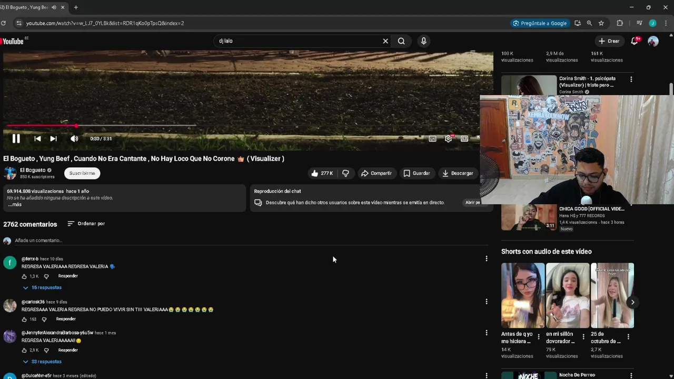Viewport: 674px width, 379px height.
Task: Reply to the @JennyferAlexandraBarbosa comment
Action: tap(68, 350)
